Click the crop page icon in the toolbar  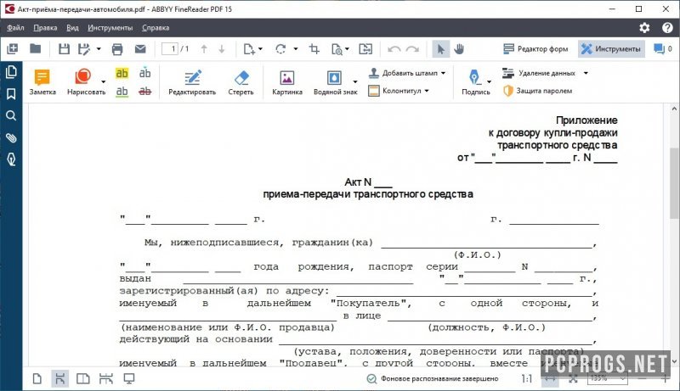coord(314,49)
